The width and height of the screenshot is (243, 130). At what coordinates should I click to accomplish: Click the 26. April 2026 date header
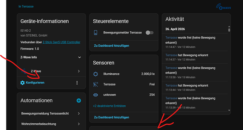(175, 29)
